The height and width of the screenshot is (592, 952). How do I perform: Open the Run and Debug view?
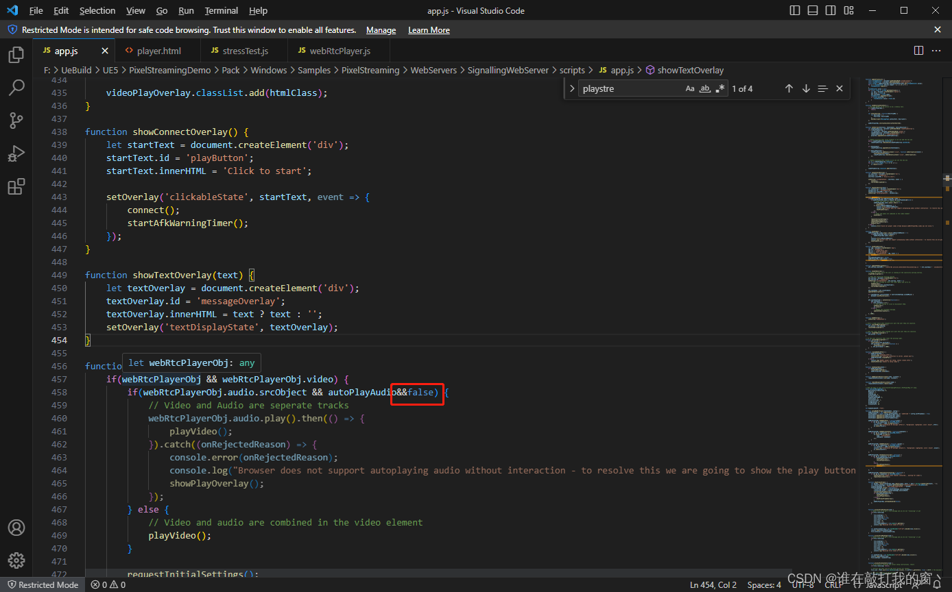point(16,153)
